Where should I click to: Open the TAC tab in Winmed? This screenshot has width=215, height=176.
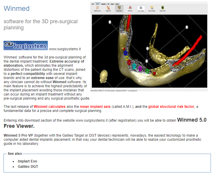pos(93,4)
